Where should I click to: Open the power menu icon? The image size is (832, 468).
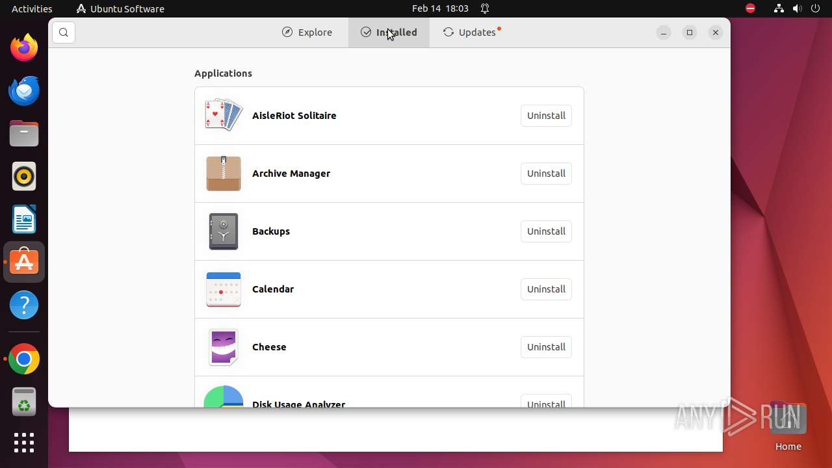click(814, 8)
